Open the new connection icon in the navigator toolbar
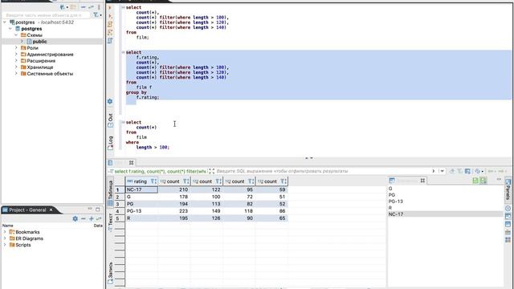Screen dimensions: 514x289 click(x=63, y=7)
